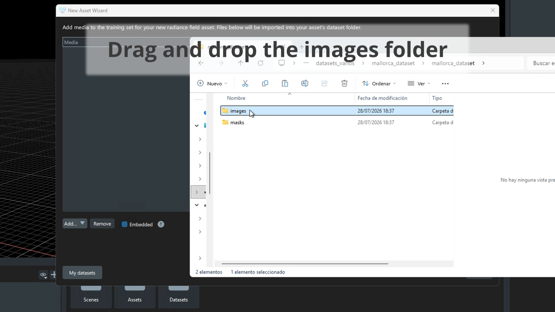Open the Add... dropdown

[x=75, y=224]
